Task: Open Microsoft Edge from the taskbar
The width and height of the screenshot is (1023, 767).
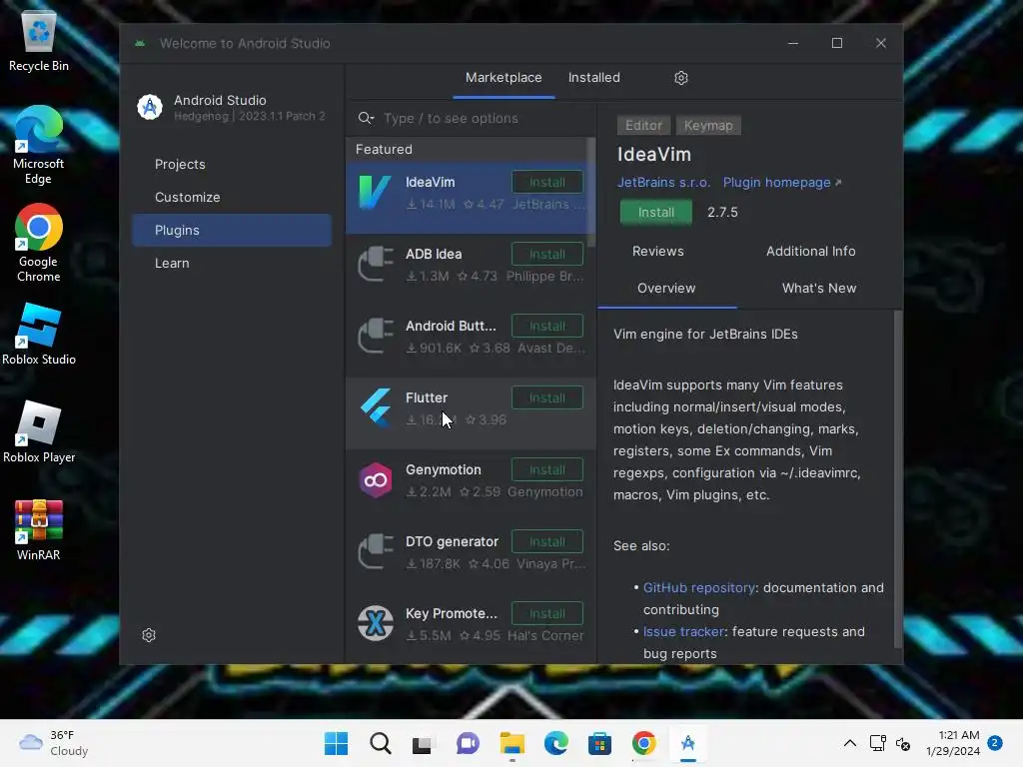Action: coord(555,743)
